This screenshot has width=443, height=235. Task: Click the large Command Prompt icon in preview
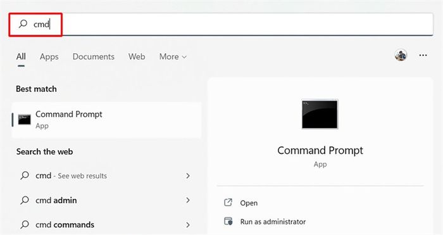pyautogui.click(x=320, y=114)
